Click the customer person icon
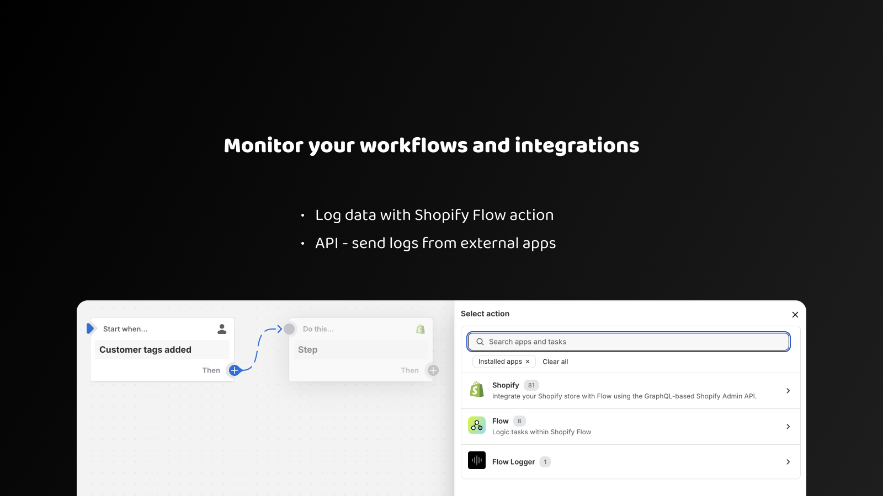This screenshot has width=883, height=496. (222, 329)
